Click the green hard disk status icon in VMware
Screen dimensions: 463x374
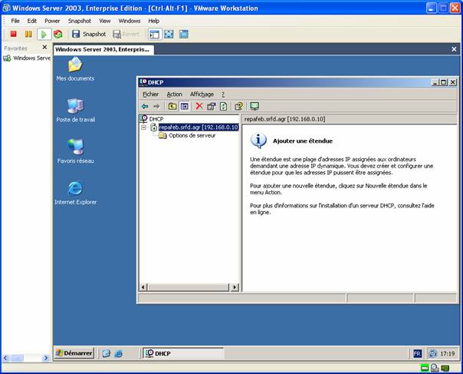[x=425, y=368]
